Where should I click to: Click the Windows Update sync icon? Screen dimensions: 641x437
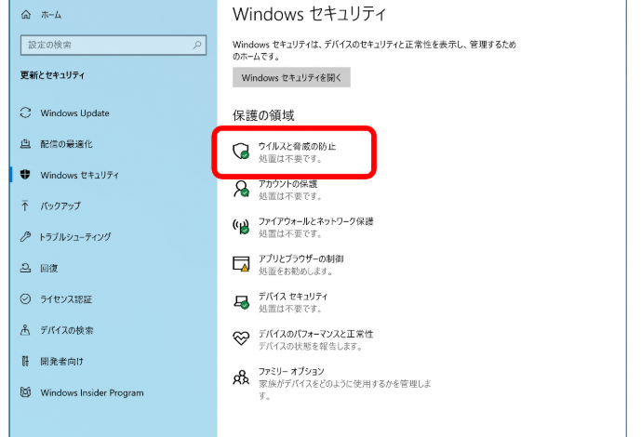click(x=25, y=113)
